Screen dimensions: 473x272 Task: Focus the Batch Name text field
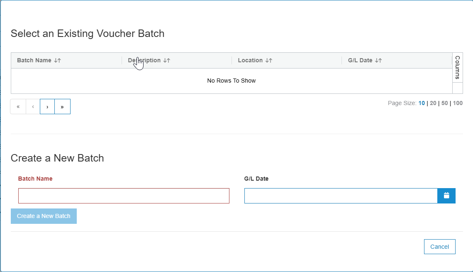point(124,196)
